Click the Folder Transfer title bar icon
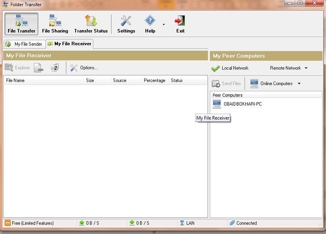This screenshot has width=326, height=234. [5, 4]
